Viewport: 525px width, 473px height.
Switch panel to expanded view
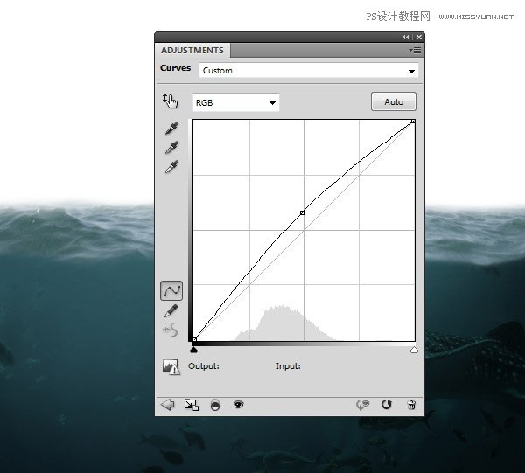tap(192, 405)
